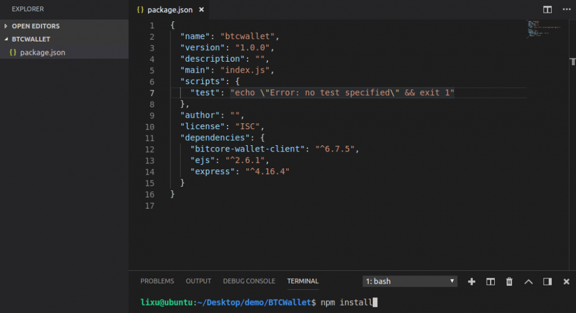Screen dimensions: 576x313
Task: Click the "index.js" value
Action: pos(245,70)
